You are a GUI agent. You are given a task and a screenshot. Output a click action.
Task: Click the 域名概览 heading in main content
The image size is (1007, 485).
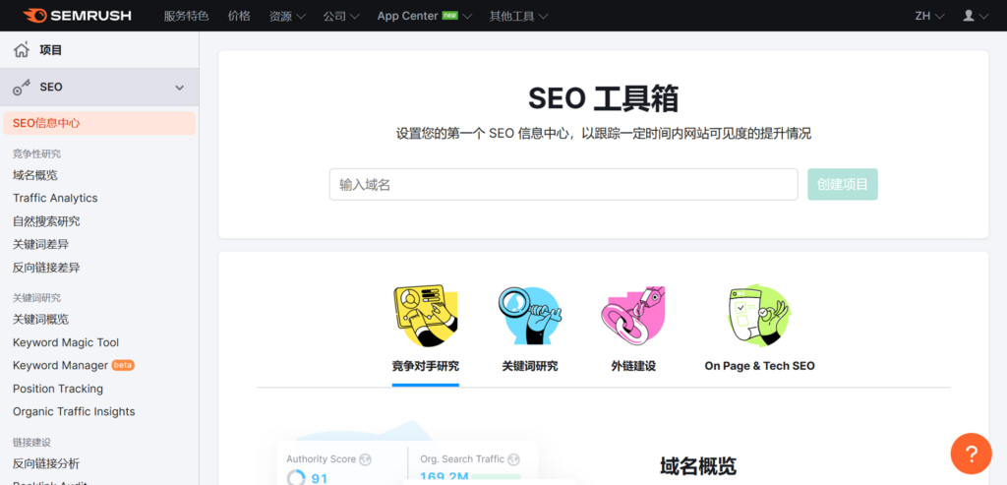coord(698,467)
